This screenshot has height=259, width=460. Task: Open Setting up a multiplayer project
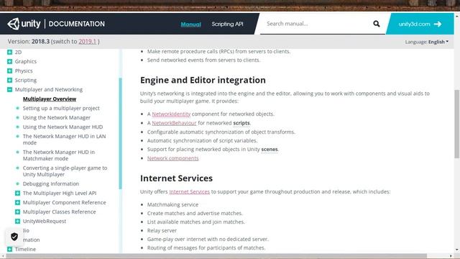tap(61, 108)
